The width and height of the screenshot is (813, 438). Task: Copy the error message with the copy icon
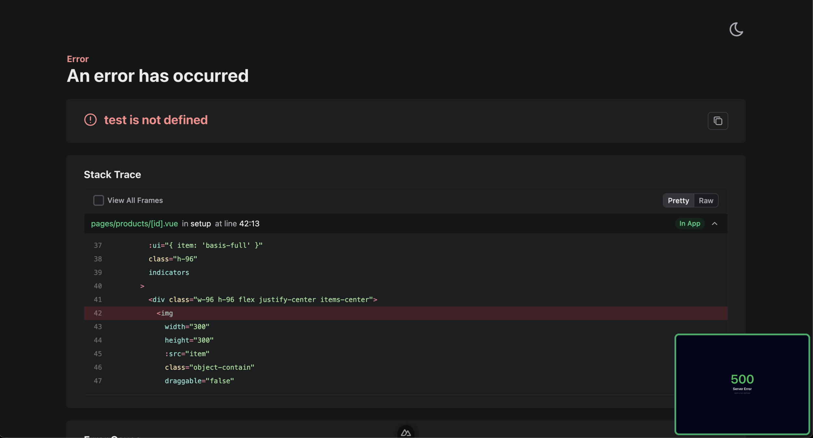tap(718, 121)
